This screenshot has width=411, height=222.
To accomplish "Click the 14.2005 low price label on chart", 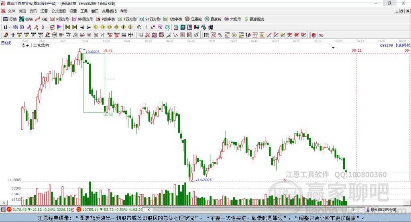I will click(x=204, y=180).
